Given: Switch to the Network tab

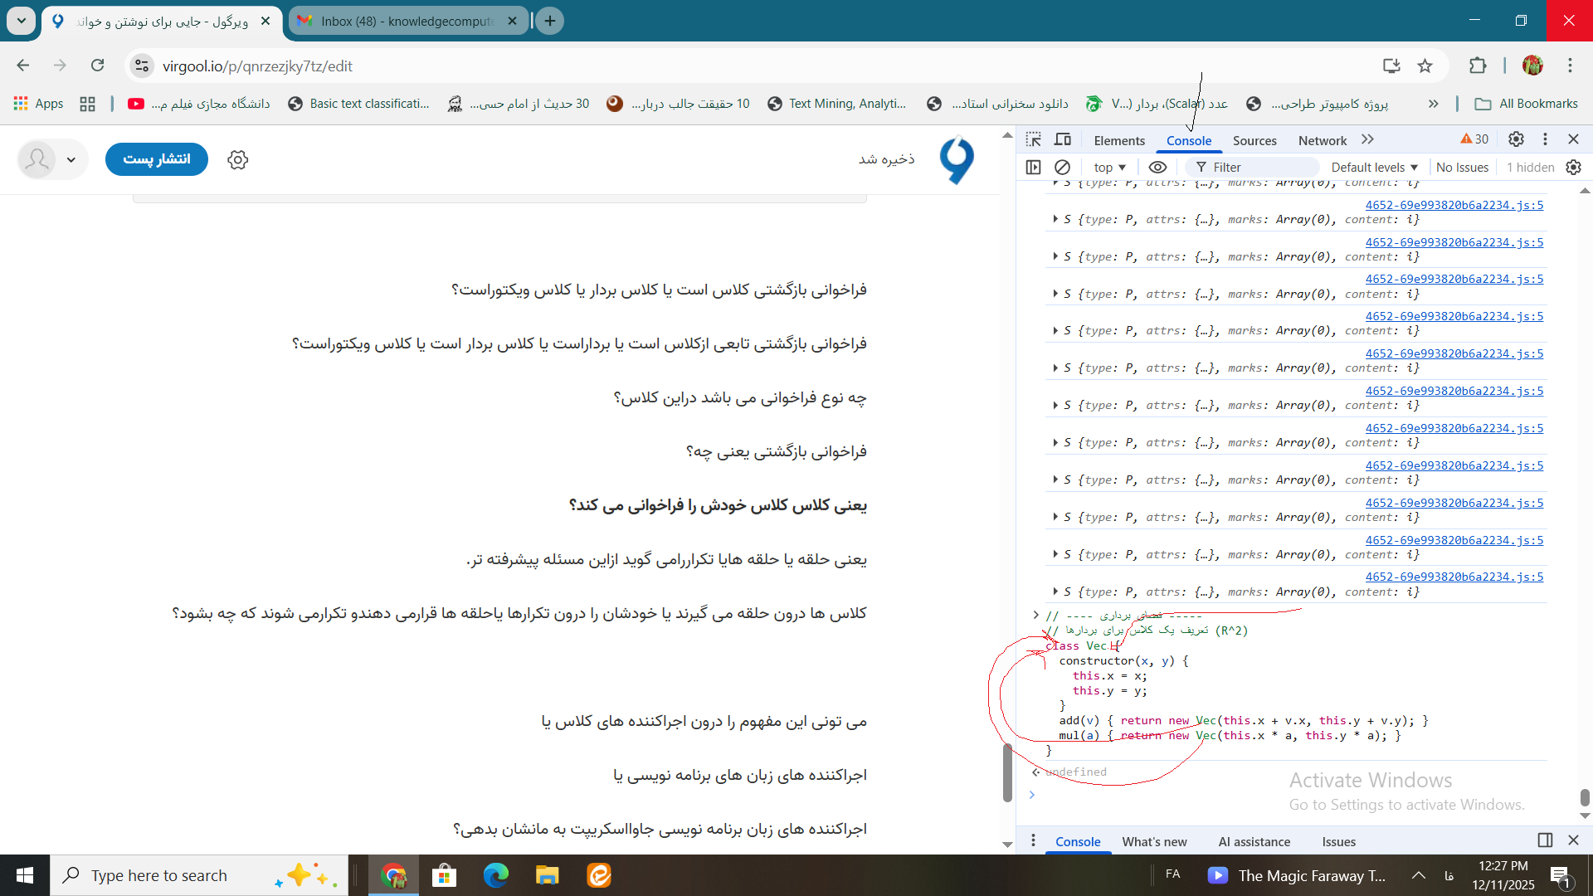Looking at the screenshot, I should click(1322, 140).
